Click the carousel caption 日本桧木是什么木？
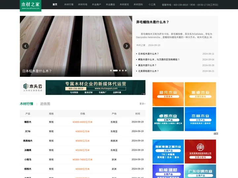 tap(37, 71)
